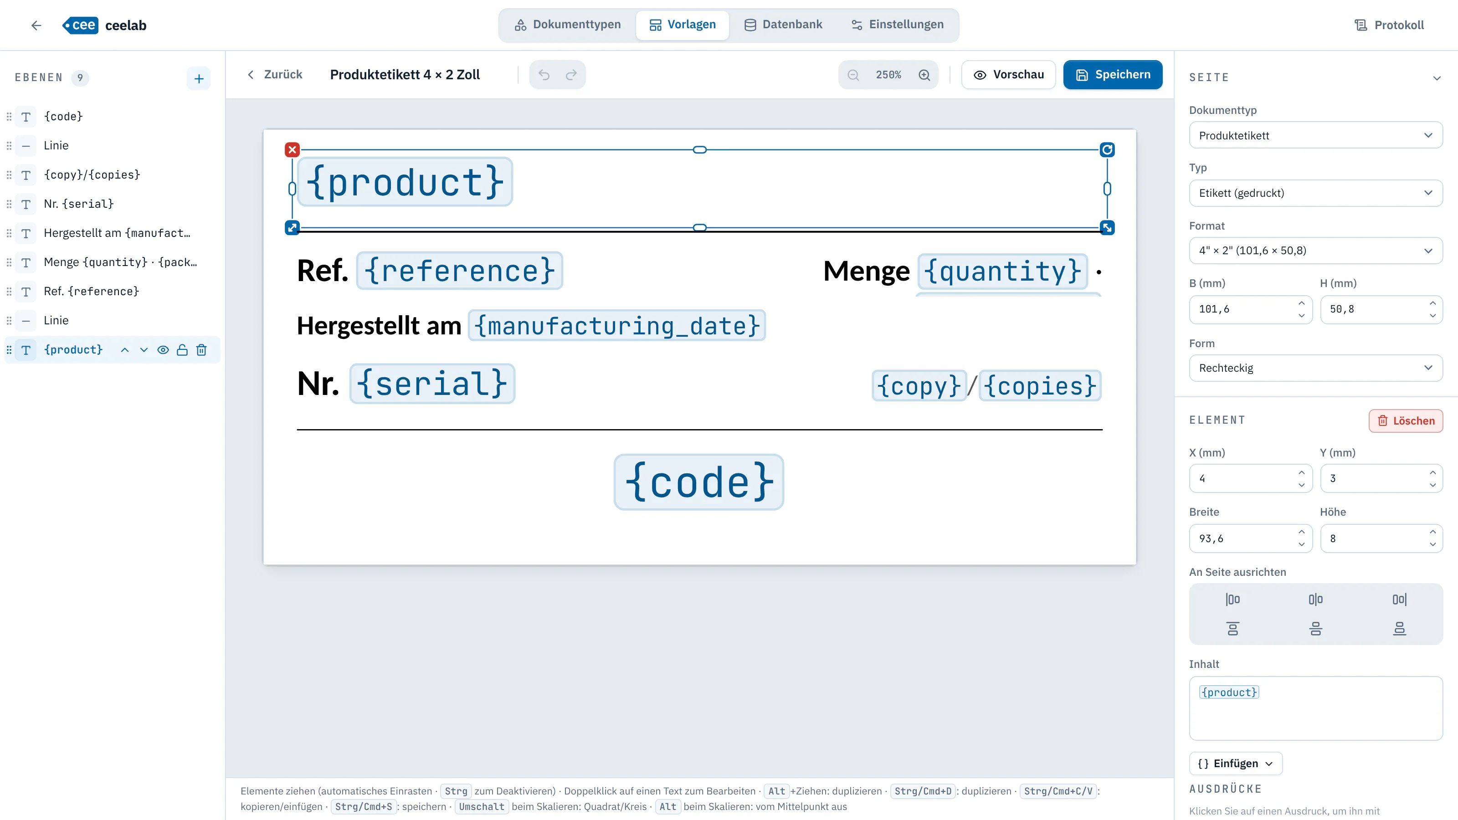Select the {code} element on canvas
The image size is (1458, 820).
click(698, 482)
